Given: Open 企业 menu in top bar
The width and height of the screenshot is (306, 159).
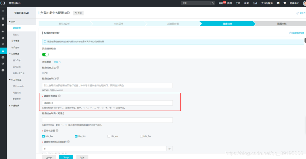Looking at the screenshot, I should point(255,3).
